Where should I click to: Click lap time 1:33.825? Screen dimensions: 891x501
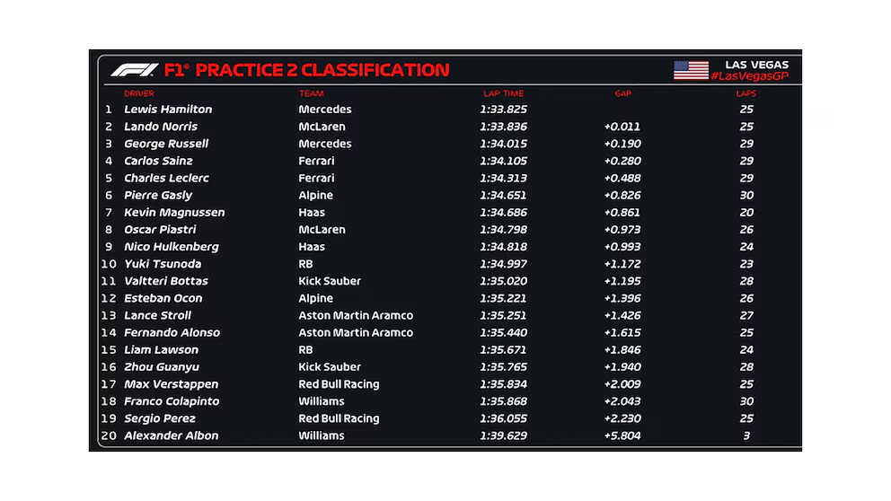(x=504, y=109)
